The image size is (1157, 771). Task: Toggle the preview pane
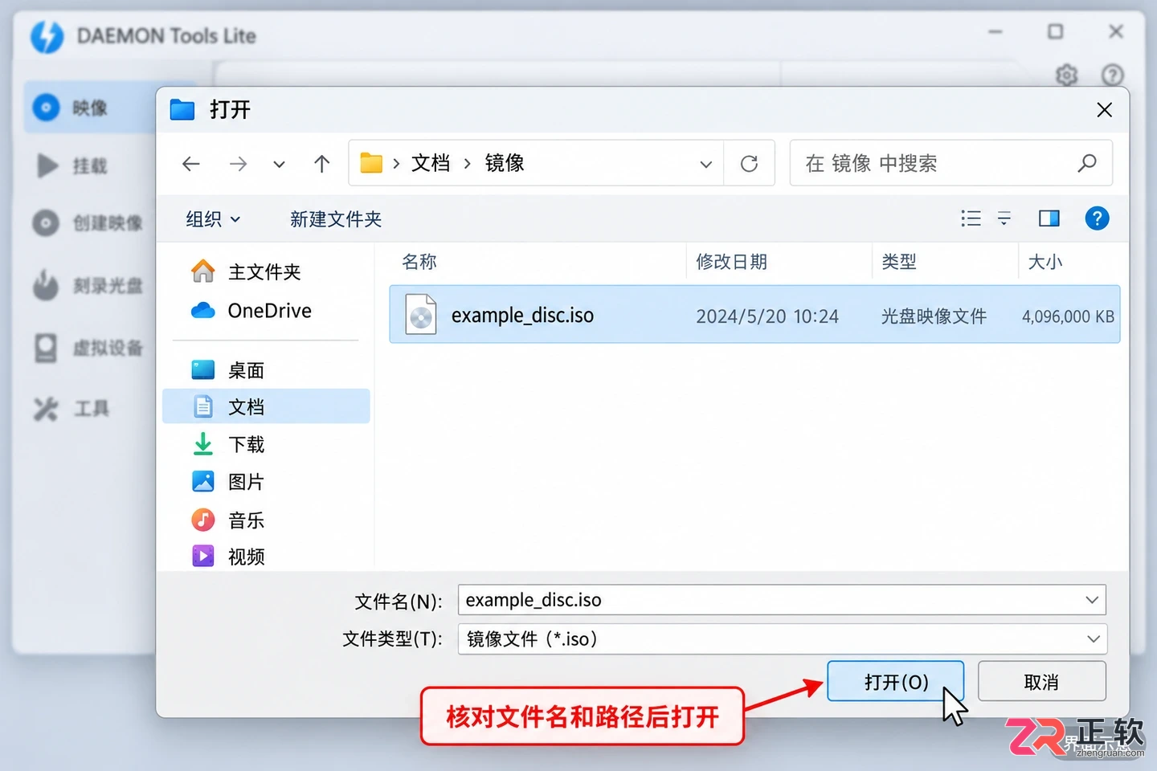1049,218
